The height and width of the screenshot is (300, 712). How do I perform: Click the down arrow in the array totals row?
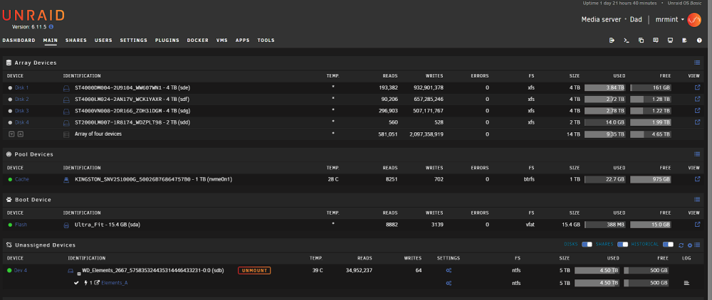(12, 134)
